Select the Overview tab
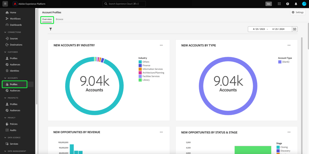The height and width of the screenshot is (154, 309). pos(47,19)
